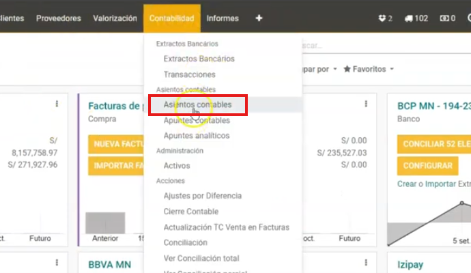This screenshot has height=273, width=471.
Task: Click the Anterior bar in purchases chart
Action: pyautogui.click(x=105, y=223)
